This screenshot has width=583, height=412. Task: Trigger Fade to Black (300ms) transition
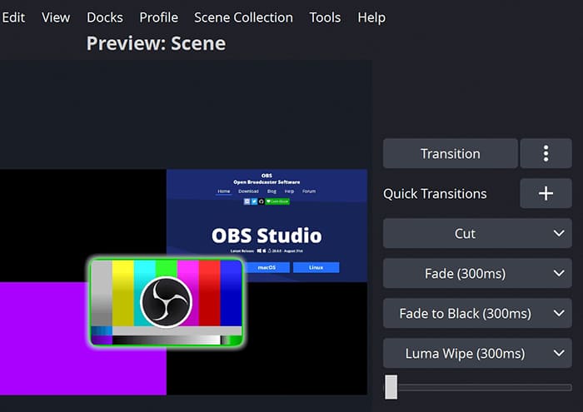465,313
